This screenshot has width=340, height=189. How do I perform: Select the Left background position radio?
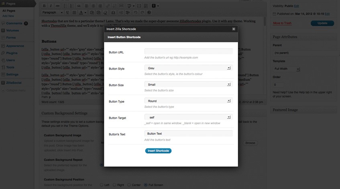click(102, 185)
